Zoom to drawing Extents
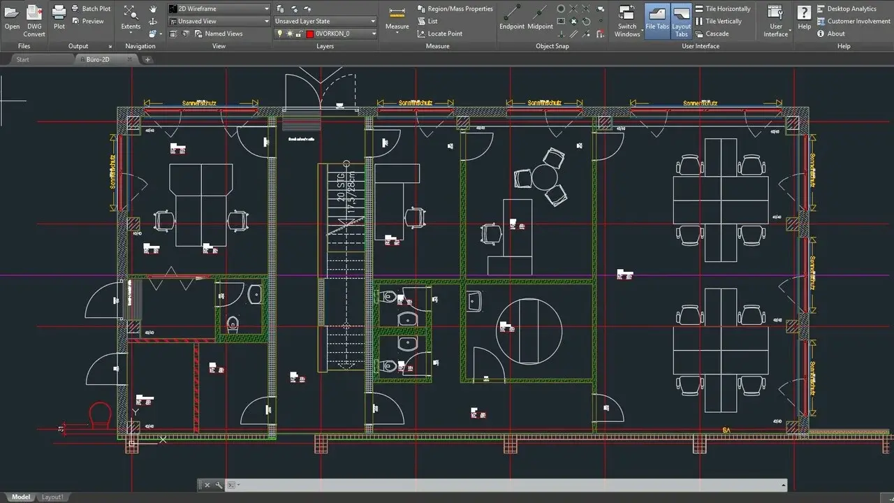894x503 pixels. (130, 17)
